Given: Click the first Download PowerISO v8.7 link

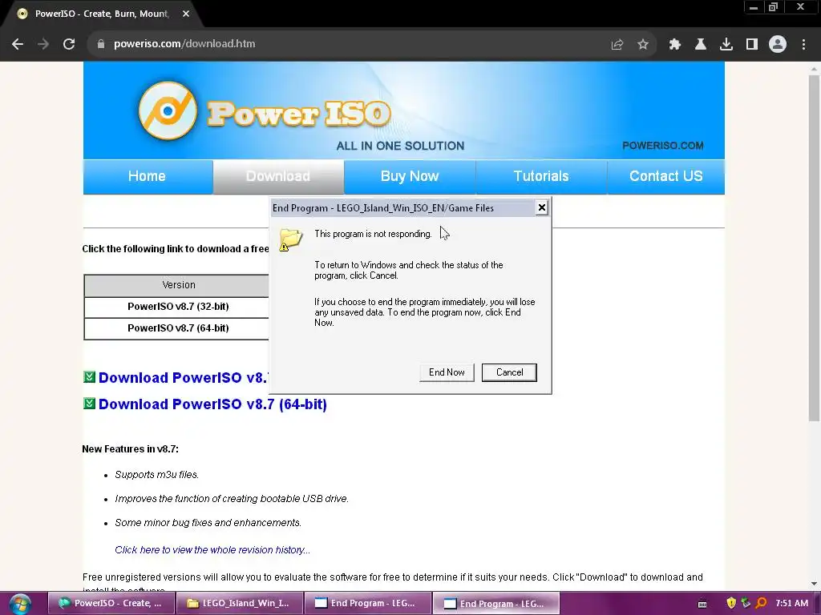Looking at the screenshot, I should coord(184,378).
